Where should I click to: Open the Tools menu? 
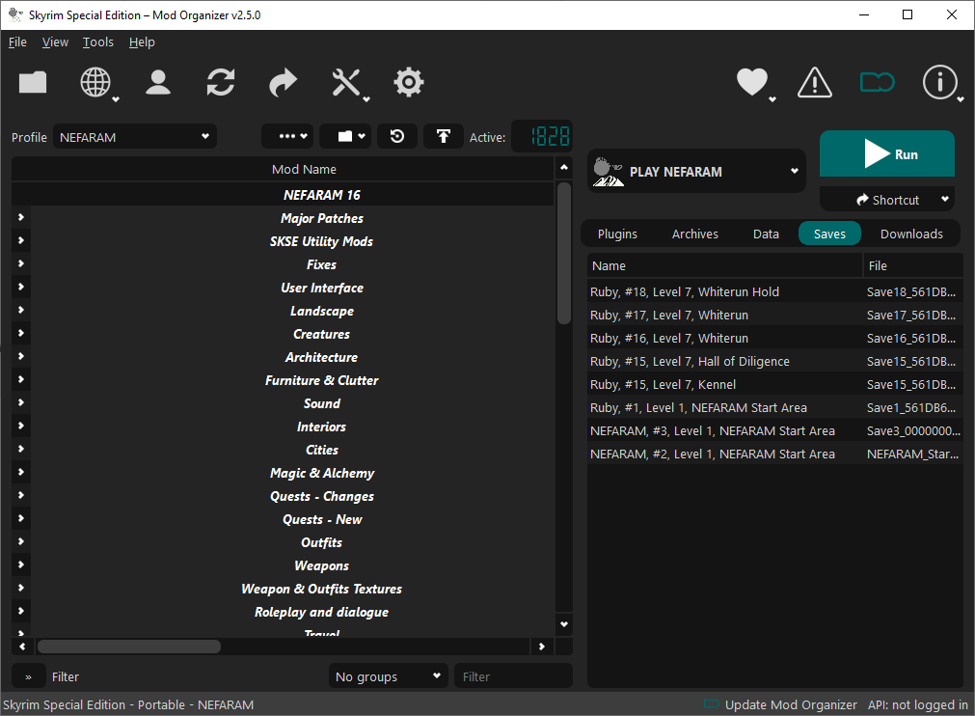(98, 41)
